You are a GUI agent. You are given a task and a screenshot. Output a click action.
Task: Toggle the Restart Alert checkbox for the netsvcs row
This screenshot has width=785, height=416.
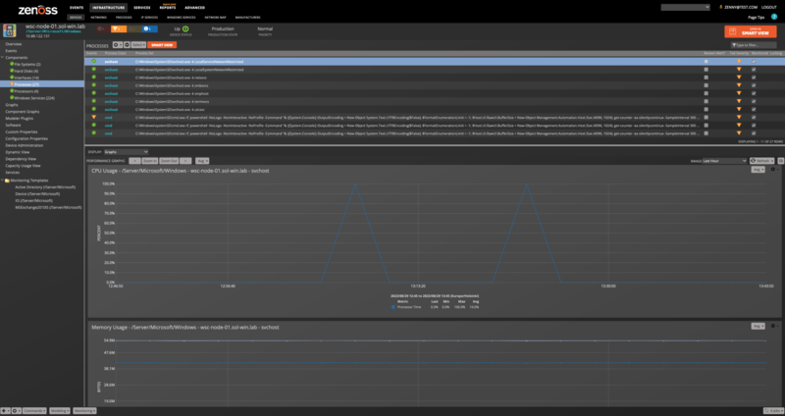pyautogui.click(x=706, y=78)
